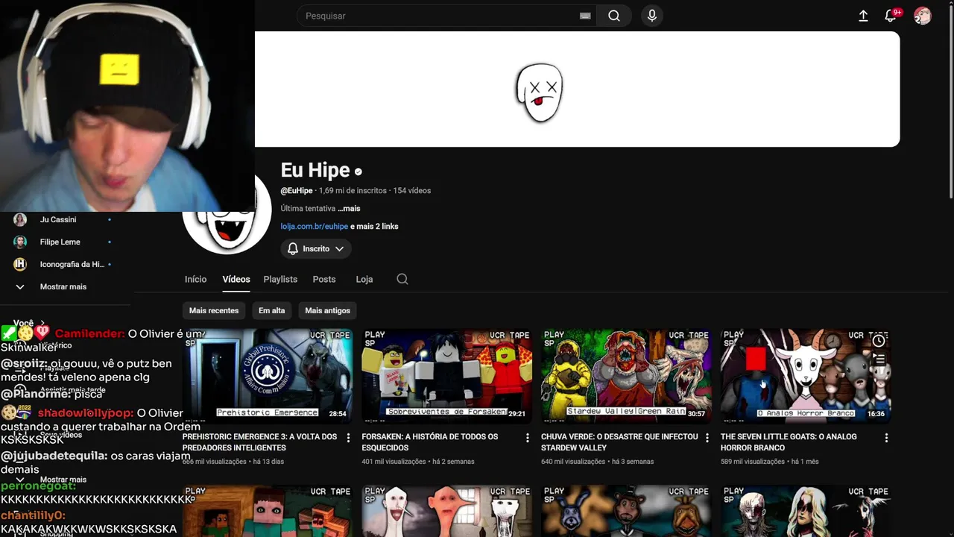
Task: Click the upload/create icon in the top bar
Action: (x=863, y=16)
